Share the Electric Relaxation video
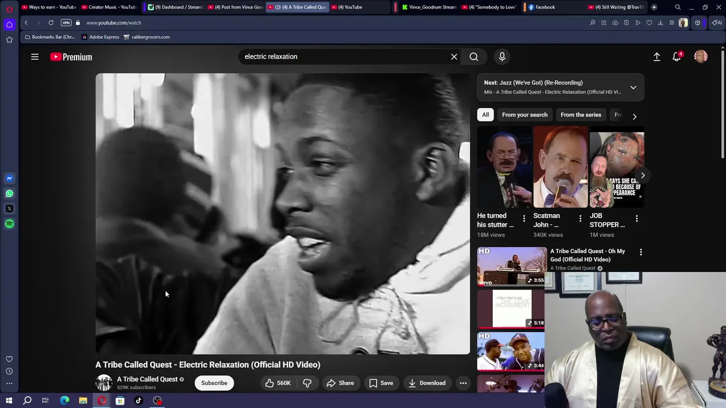 coord(340,383)
